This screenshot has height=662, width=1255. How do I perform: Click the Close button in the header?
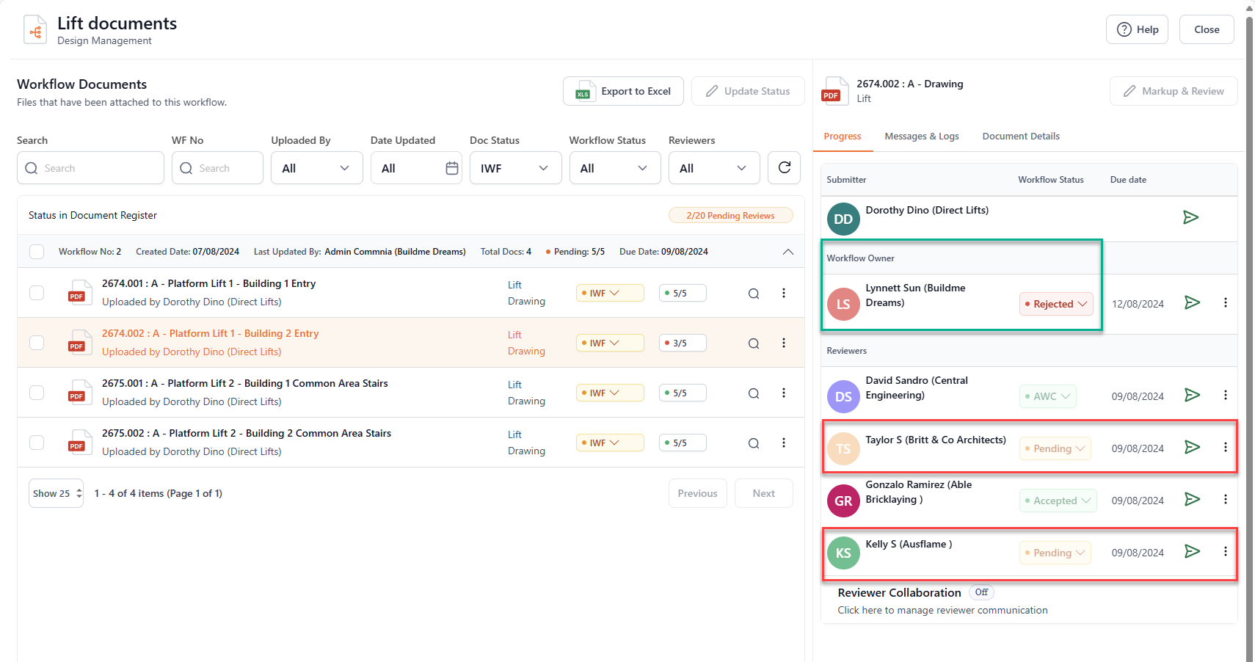1207,29
